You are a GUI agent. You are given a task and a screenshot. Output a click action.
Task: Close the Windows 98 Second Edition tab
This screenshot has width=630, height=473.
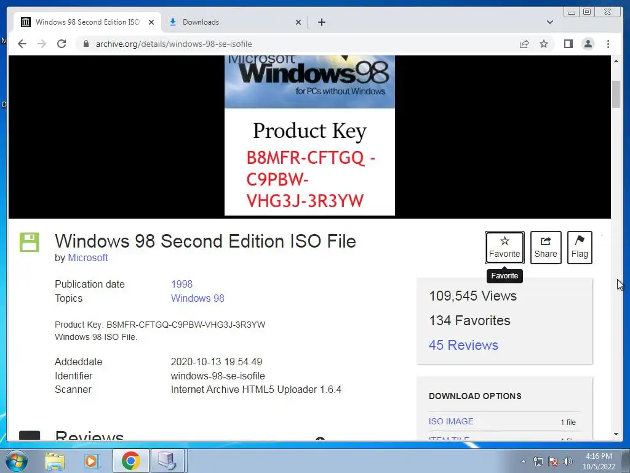[x=151, y=22]
